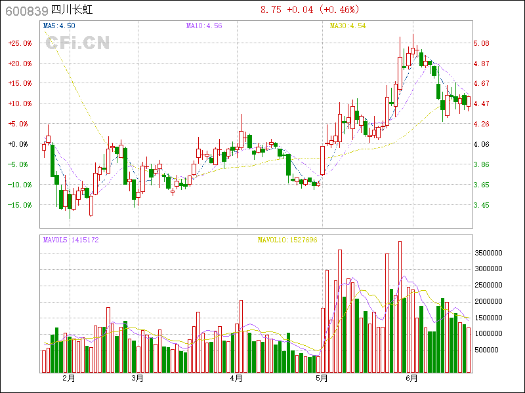Click the 5.08 price axis label

481,43
